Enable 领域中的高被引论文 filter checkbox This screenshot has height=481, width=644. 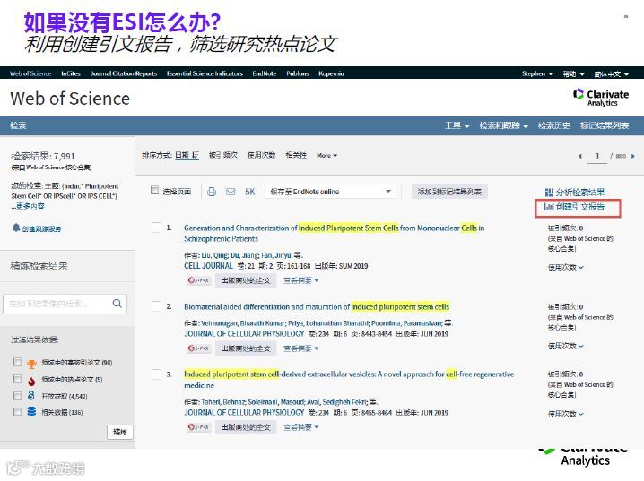[x=17, y=362]
